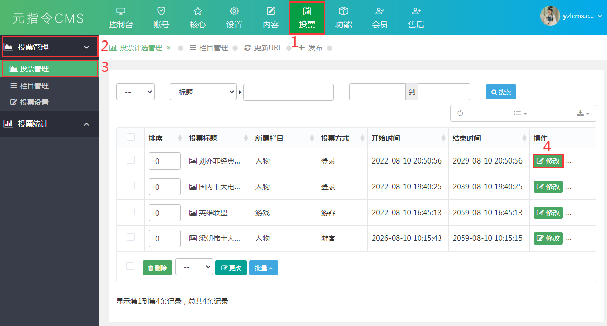
Task: Open the 批量 batch dropdown button
Action: pyautogui.click(x=264, y=268)
